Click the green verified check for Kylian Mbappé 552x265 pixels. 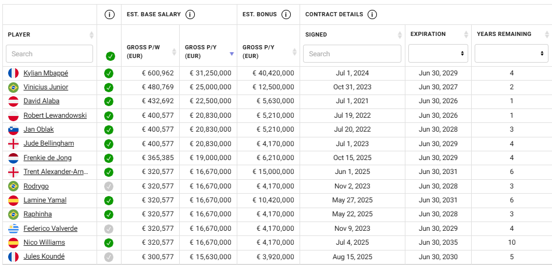pyautogui.click(x=109, y=74)
